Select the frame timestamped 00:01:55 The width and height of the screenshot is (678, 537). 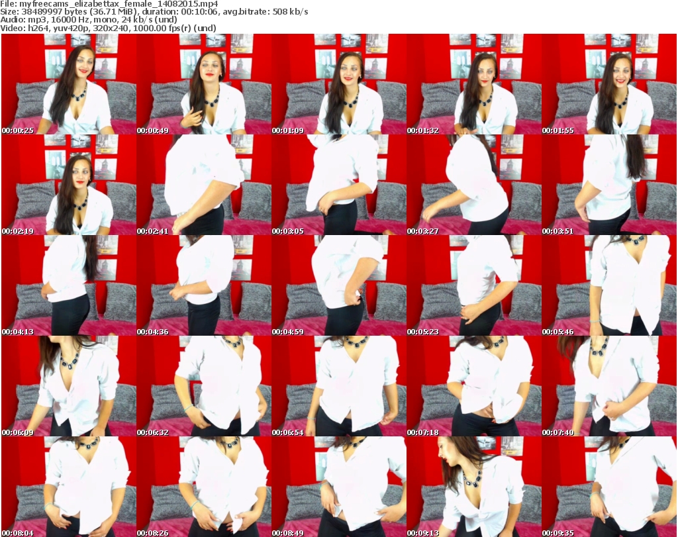click(x=609, y=84)
